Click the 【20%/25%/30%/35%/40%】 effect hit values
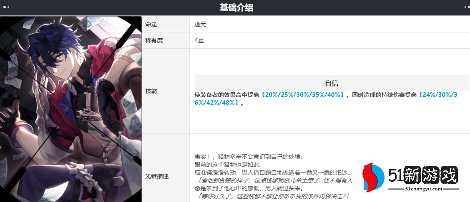Viewport: 470px width, 202px height. tap(302, 95)
